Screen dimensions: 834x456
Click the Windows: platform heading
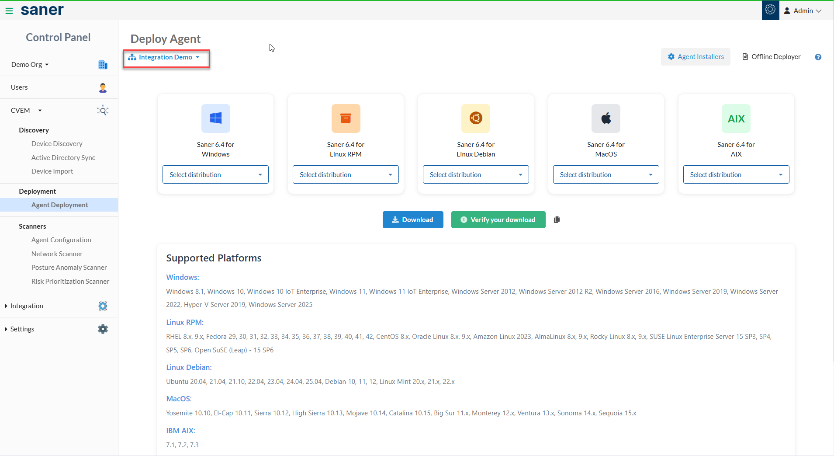pyautogui.click(x=183, y=277)
